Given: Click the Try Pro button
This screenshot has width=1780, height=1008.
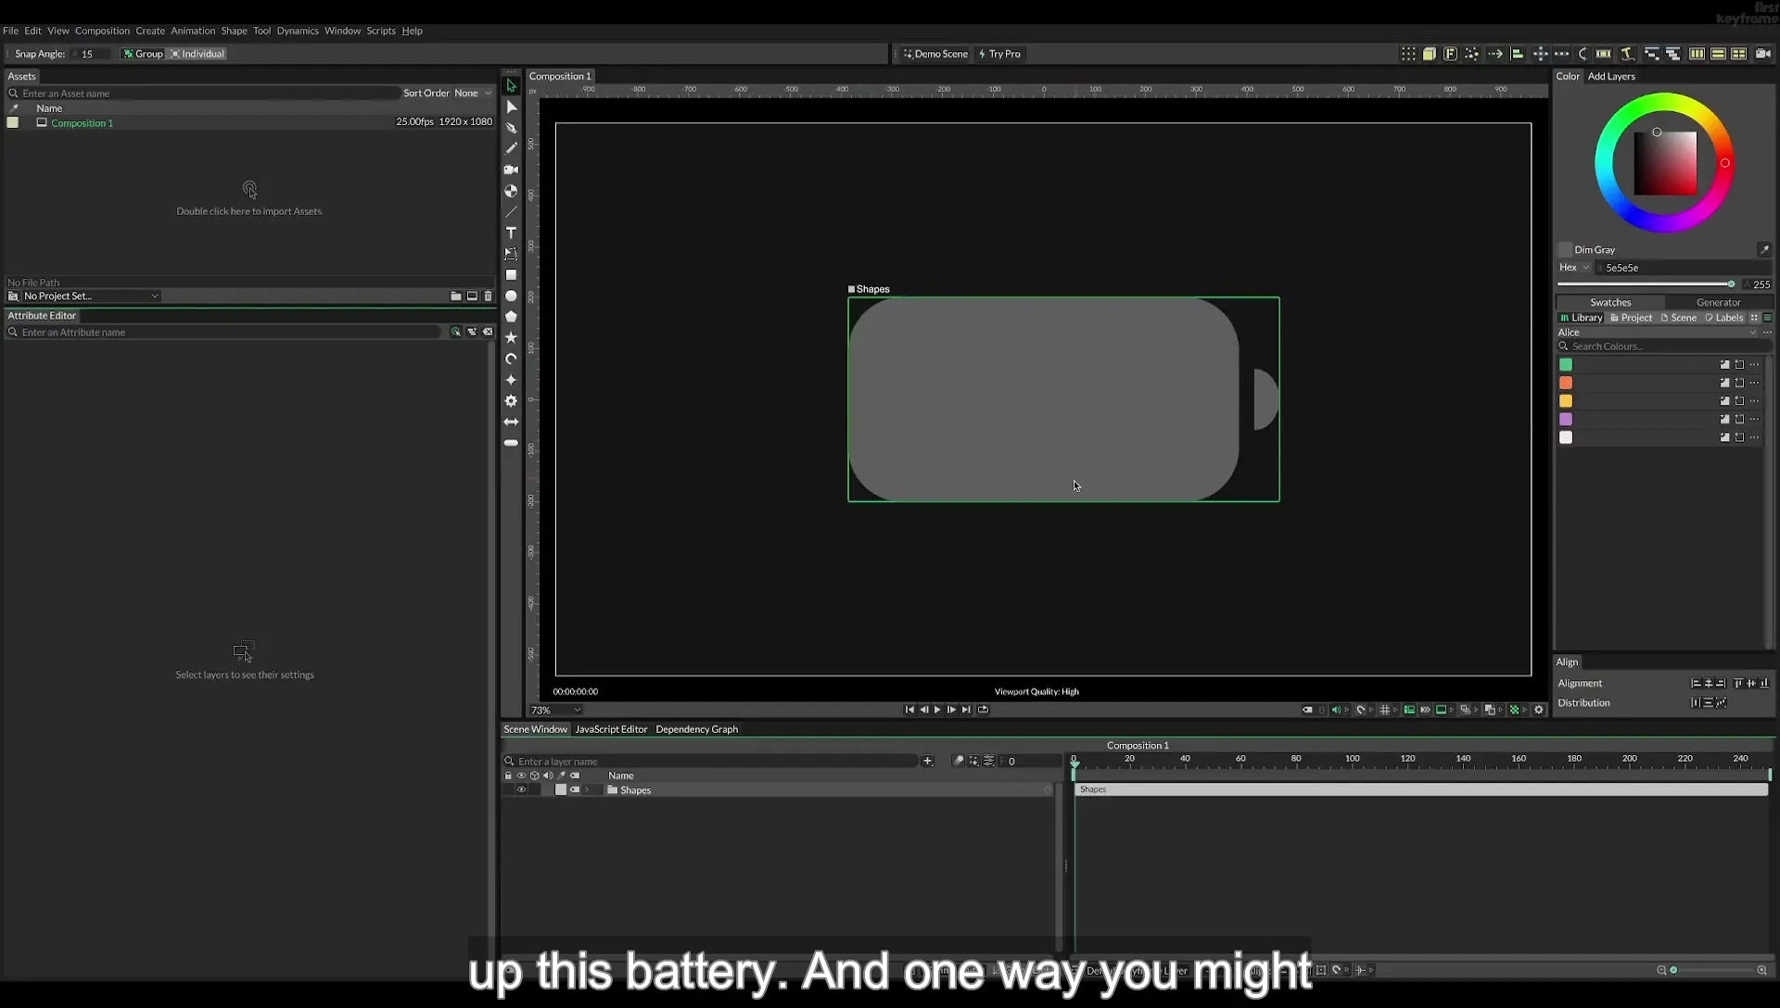Looking at the screenshot, I should tap(999, 54).
